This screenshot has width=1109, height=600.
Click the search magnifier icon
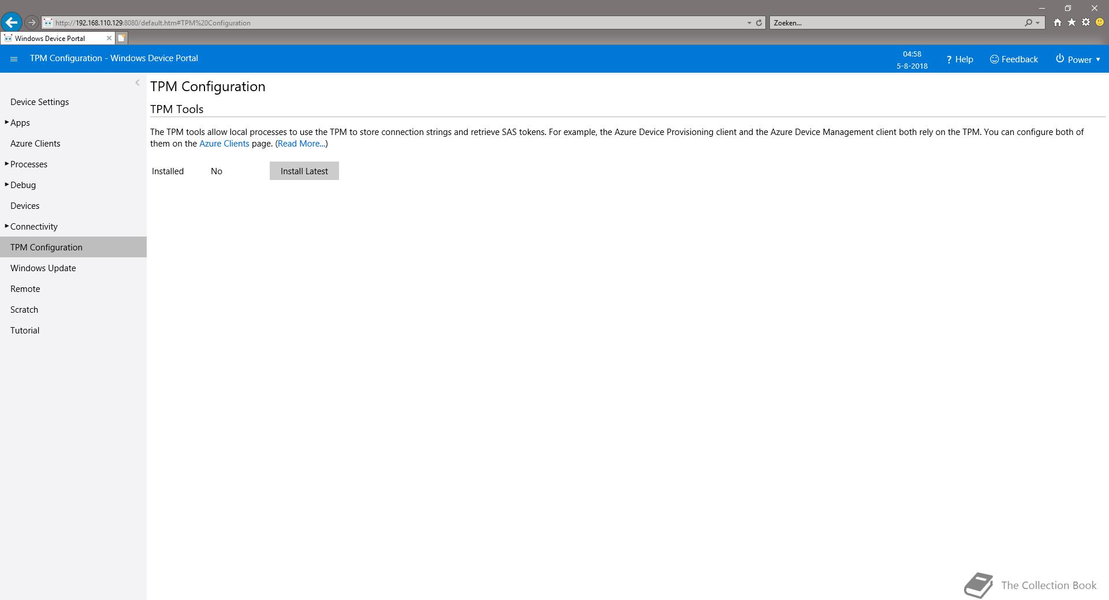pos(1028,22)
